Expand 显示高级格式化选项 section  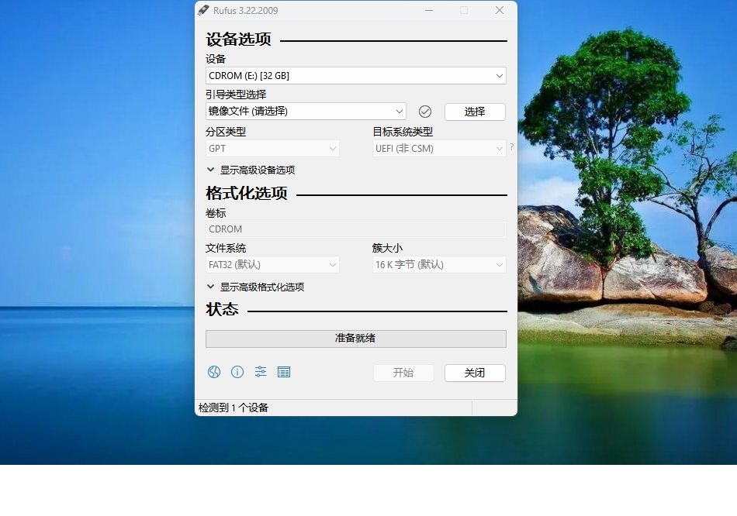pyautogui.click(x=256, y=287)
